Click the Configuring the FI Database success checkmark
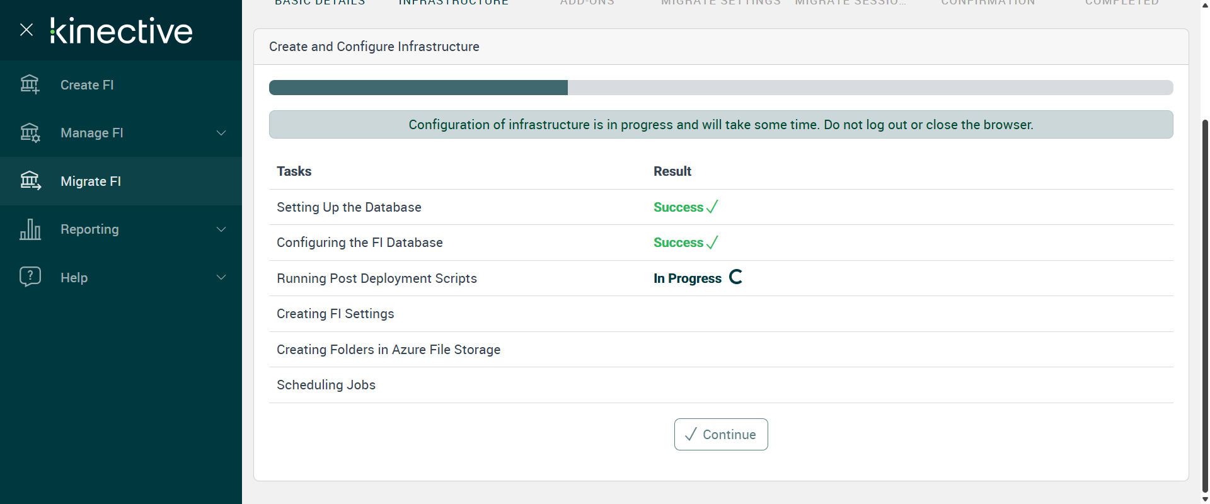The width and height of the screenshot is (1210, 504). [712, 243]
